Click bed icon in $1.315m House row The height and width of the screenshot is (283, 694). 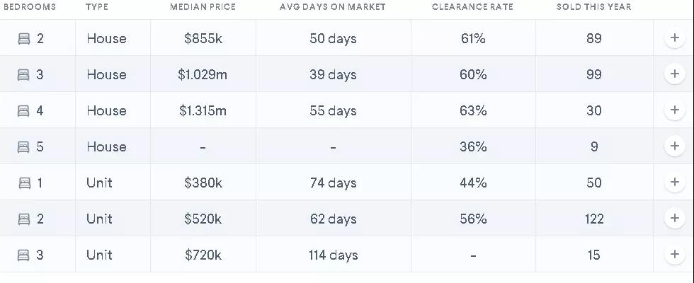pos(24,111)
